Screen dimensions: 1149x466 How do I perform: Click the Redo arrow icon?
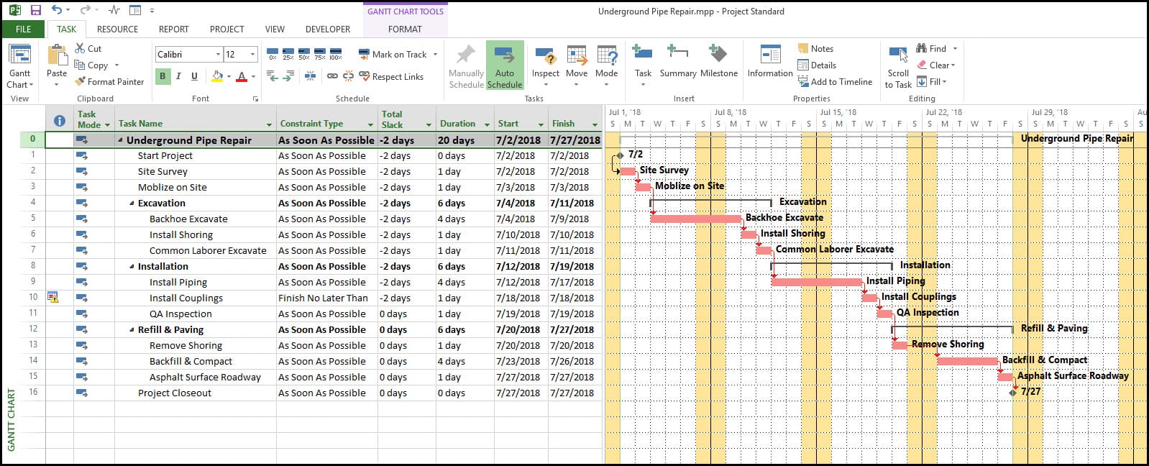click(x=85, y=10)
